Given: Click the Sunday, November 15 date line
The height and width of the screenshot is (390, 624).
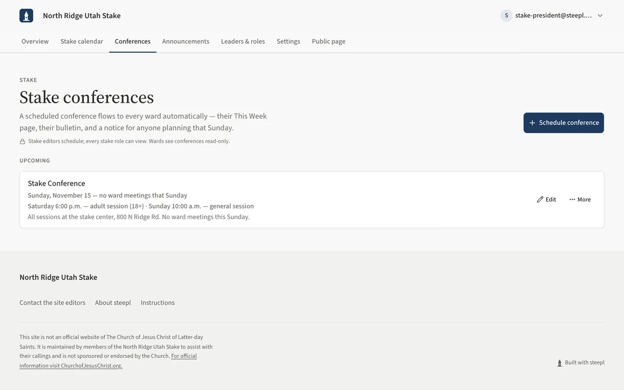Looking at the screenshot, I should pyautogui.click(x=108, y=196).
